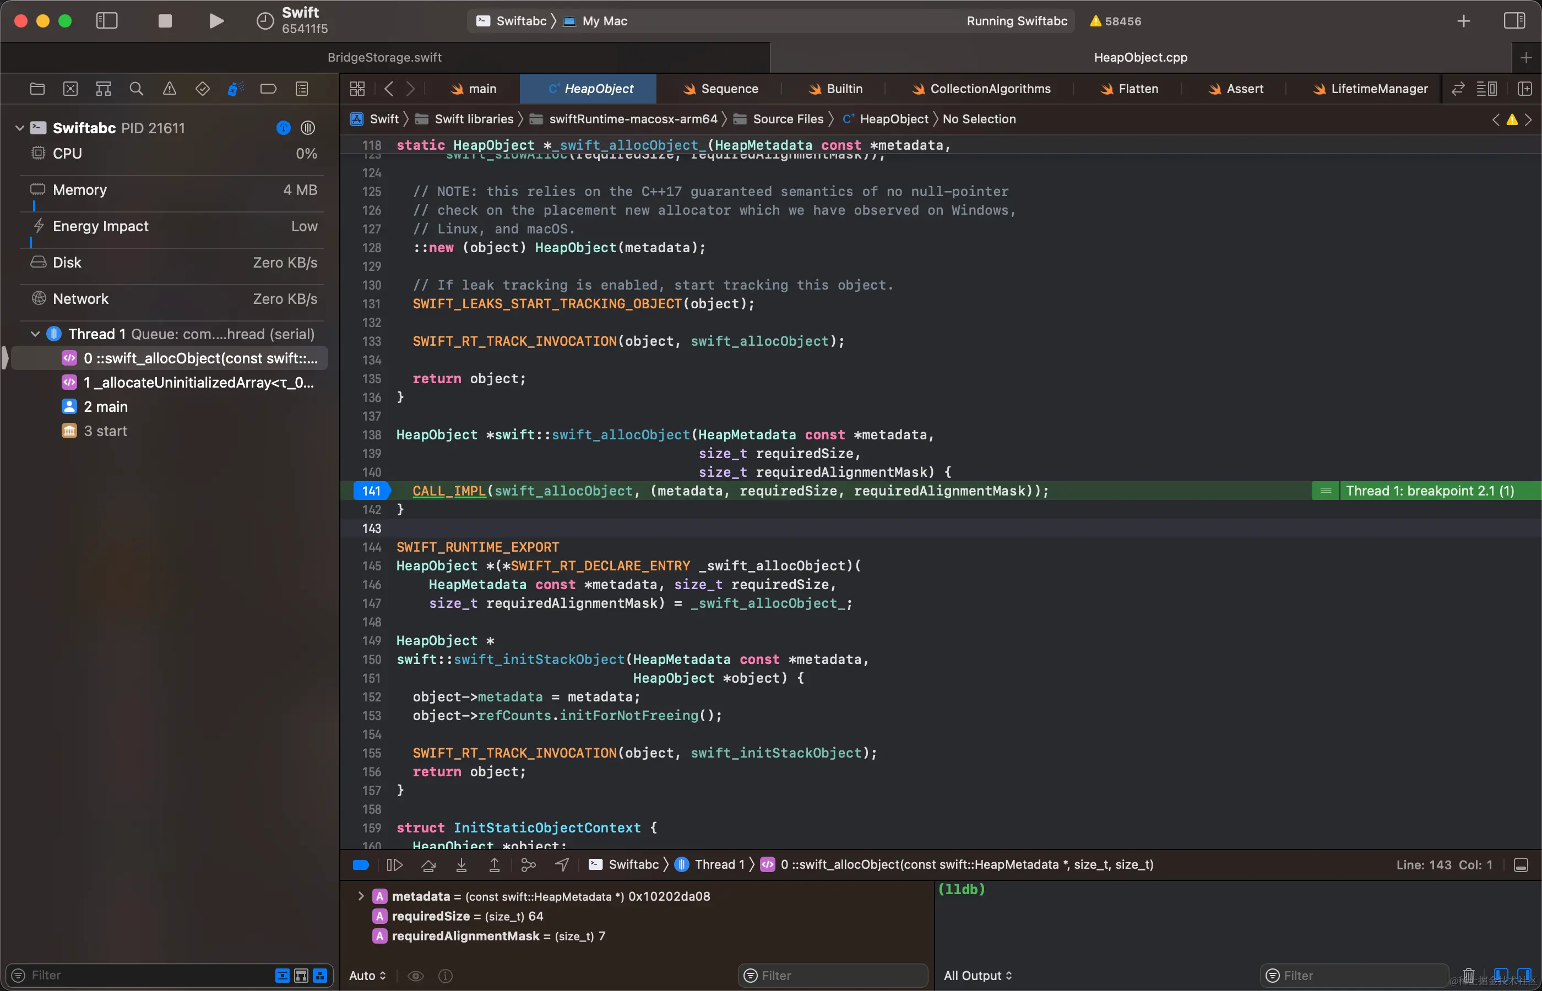Switch to the LifetimeManager tab
This screenshot has width=1542, height=991.
pos(1370,89)
